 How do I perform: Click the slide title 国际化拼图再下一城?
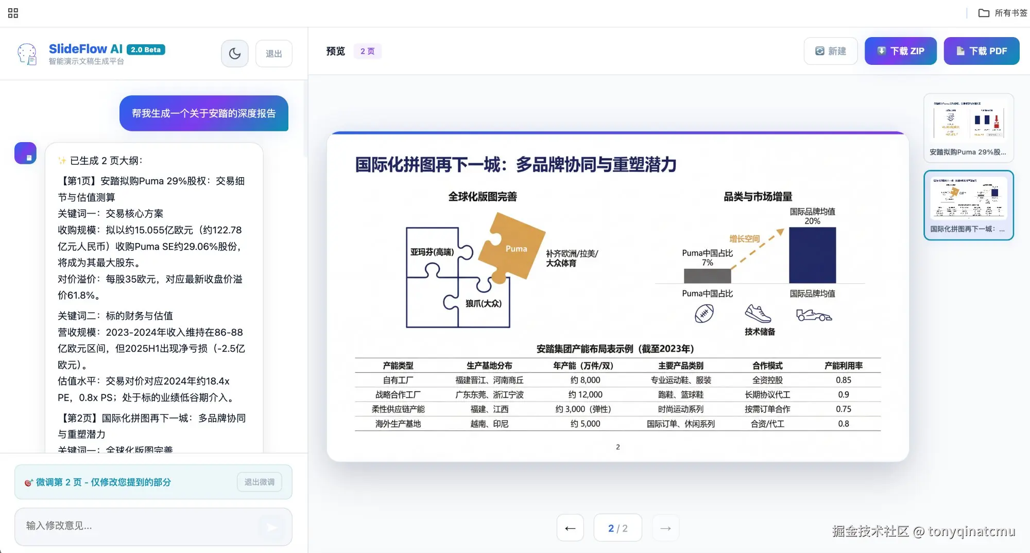[x=516, y=165]
